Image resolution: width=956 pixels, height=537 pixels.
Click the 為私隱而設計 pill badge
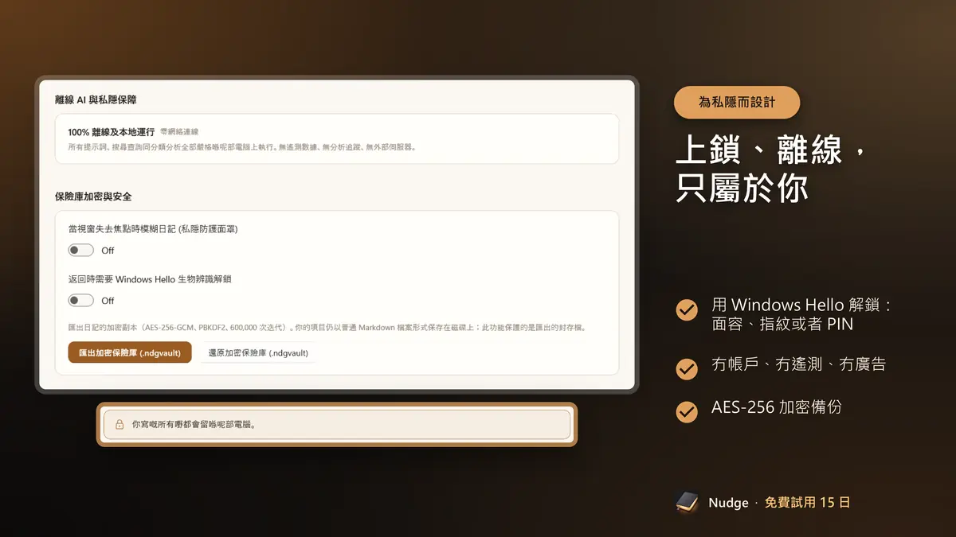click(737, 103)
